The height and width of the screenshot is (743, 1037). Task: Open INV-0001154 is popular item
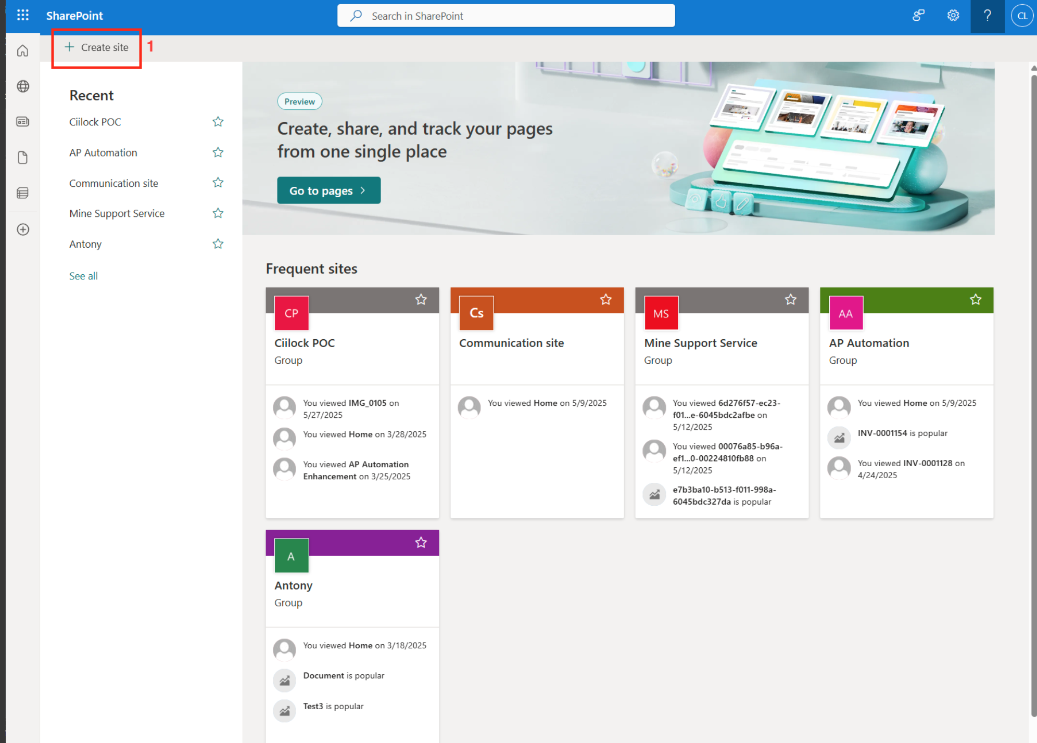click(x=902, y=433)
